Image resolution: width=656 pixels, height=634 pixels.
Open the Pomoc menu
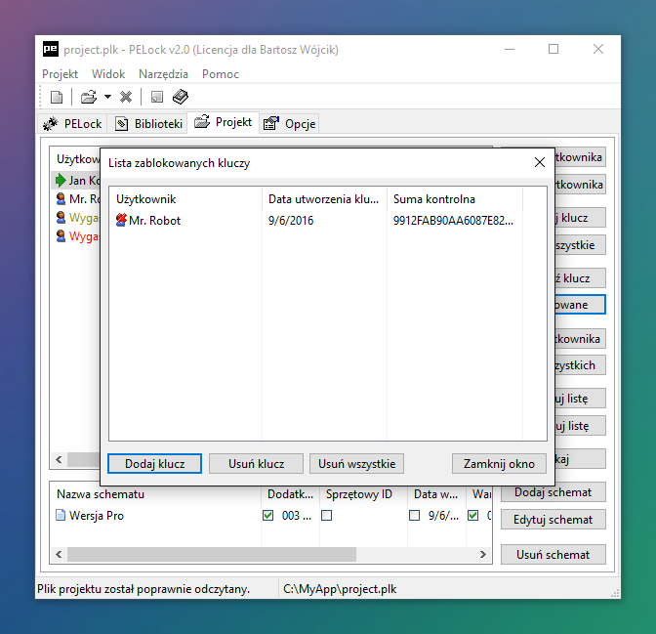(x=220, y=74)
